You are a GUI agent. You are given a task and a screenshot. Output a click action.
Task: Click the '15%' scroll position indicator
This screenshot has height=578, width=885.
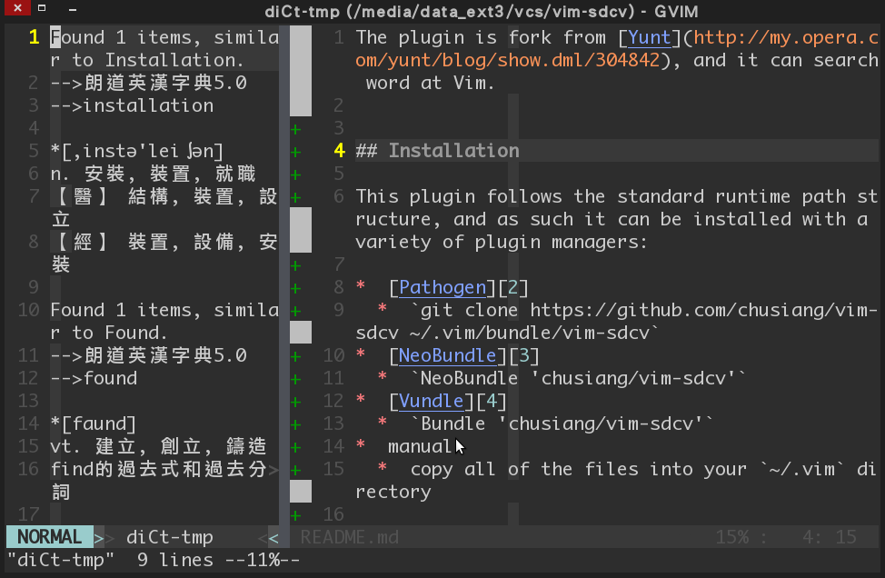[735, 536]
